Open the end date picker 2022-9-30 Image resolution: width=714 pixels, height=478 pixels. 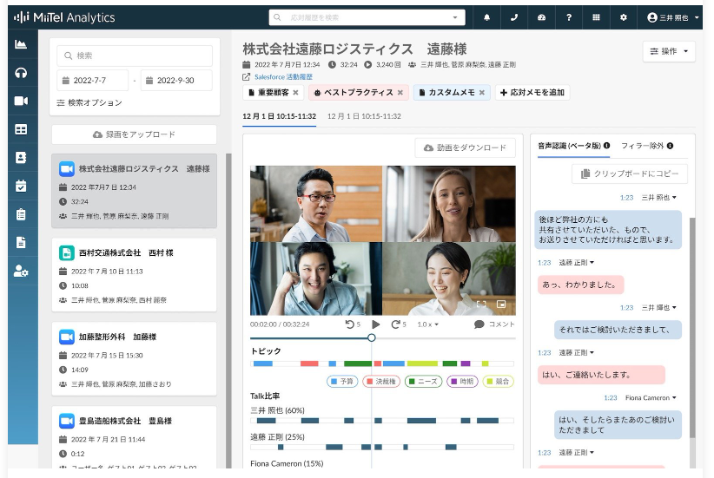[176, 81]
